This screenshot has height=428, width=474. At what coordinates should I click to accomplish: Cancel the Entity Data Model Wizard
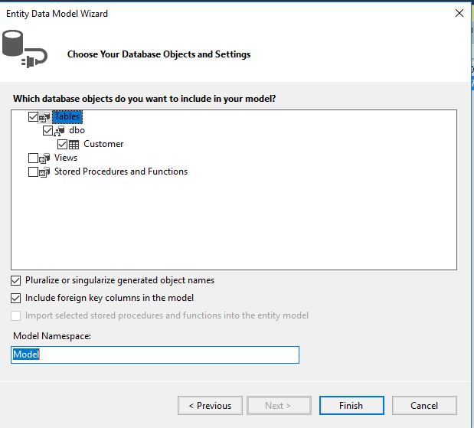pyautogui.click(x=424, y=406)
